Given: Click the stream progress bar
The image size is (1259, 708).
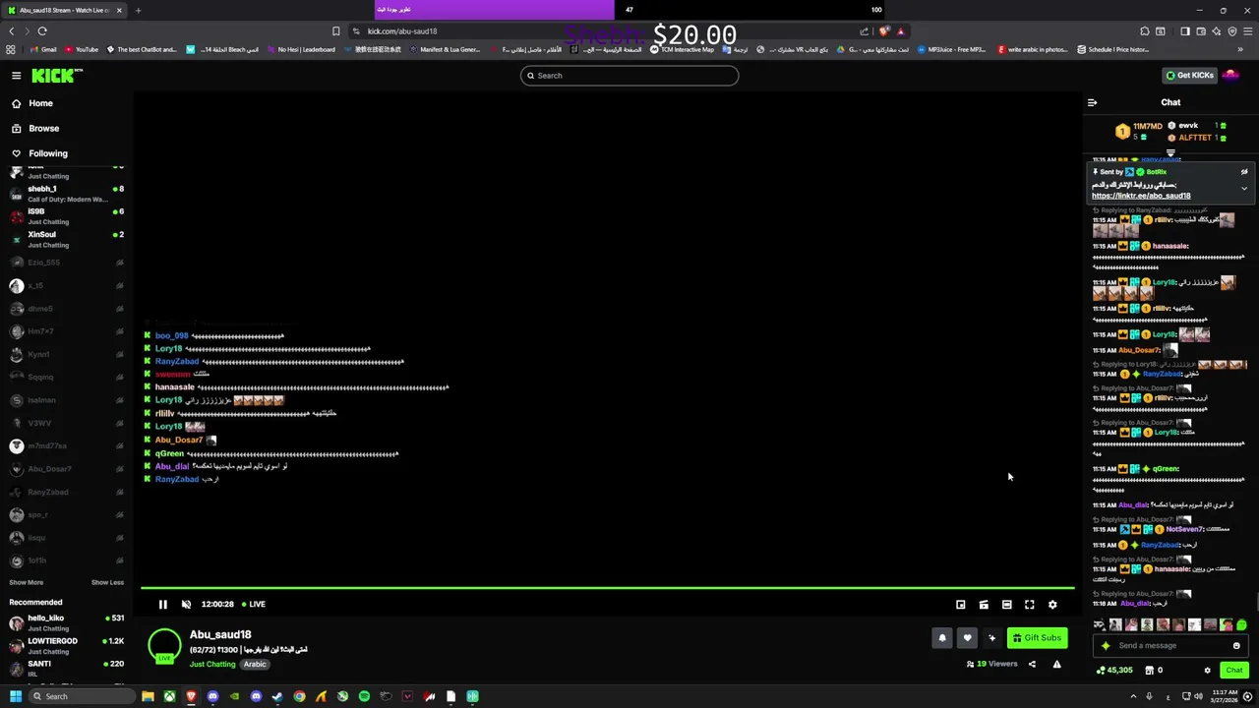Looking at the screenshot, I should [x=607, y=588].
